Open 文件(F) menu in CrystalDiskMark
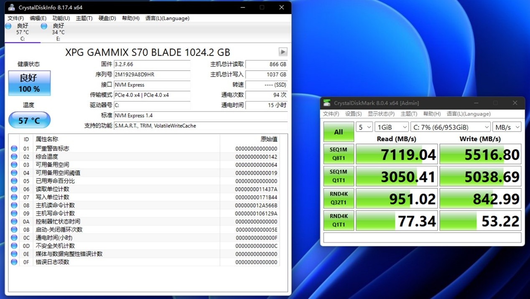This screenshot has width=530, height=299. point(331,114)
